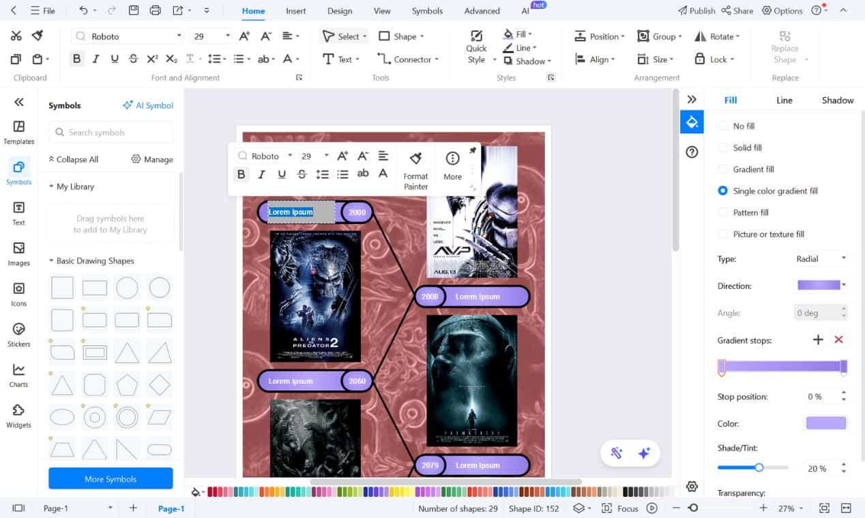Image resolution: width=865 pixels, height=518 pixels.
Task: Toggle Italic in floating toolbar
Action: click(261, 174)
